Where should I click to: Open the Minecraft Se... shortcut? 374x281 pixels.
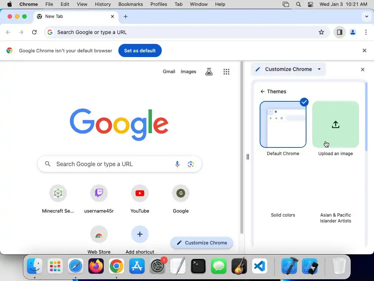tap(58, 199)
